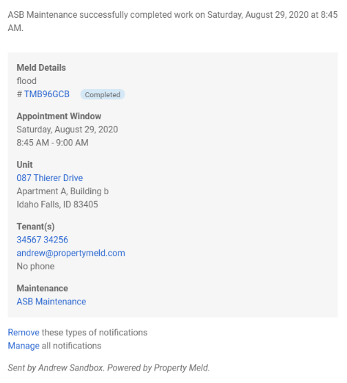Click the Apartment A, Building b line
347x383 pixels.
pos(63,191)
